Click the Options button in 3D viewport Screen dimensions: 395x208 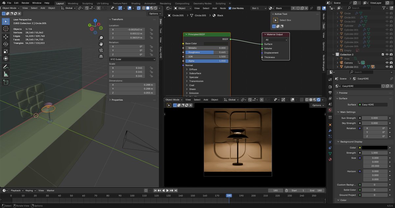click(x=155, y=13)
